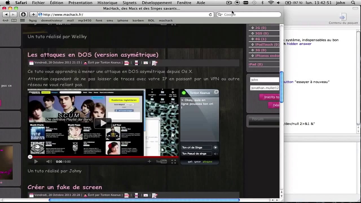Open the Historique menu
The image size is (361, 203).
[107, 3]
